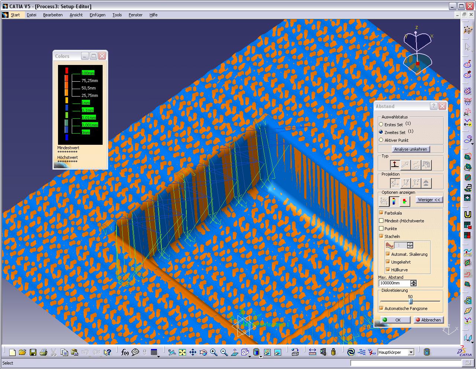476x369 pixels.
Task: Click the Select arrow tool in right toolbar
Action: coord(468,47)
